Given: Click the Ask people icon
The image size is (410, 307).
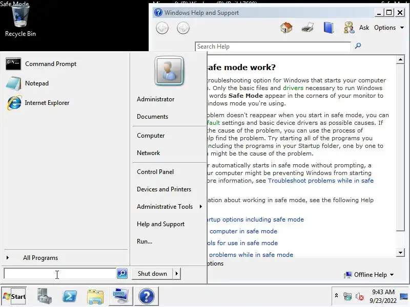Looking at the screenshot, I should click(349, 28).
